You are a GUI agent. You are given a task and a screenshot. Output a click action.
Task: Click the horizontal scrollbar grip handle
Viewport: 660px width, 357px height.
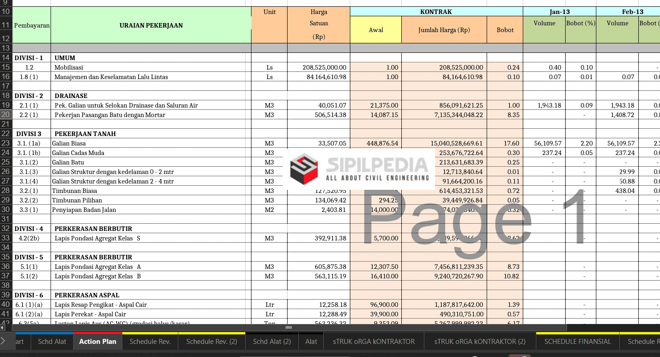(x=288, y=327)
